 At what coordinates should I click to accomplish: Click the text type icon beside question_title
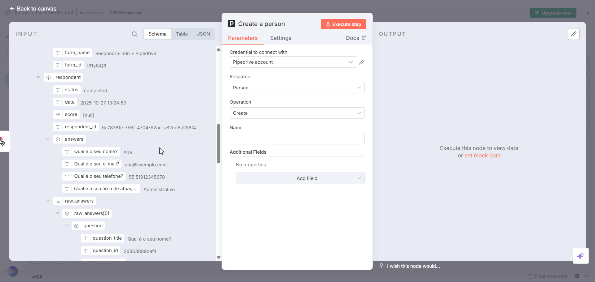[86, 238]
